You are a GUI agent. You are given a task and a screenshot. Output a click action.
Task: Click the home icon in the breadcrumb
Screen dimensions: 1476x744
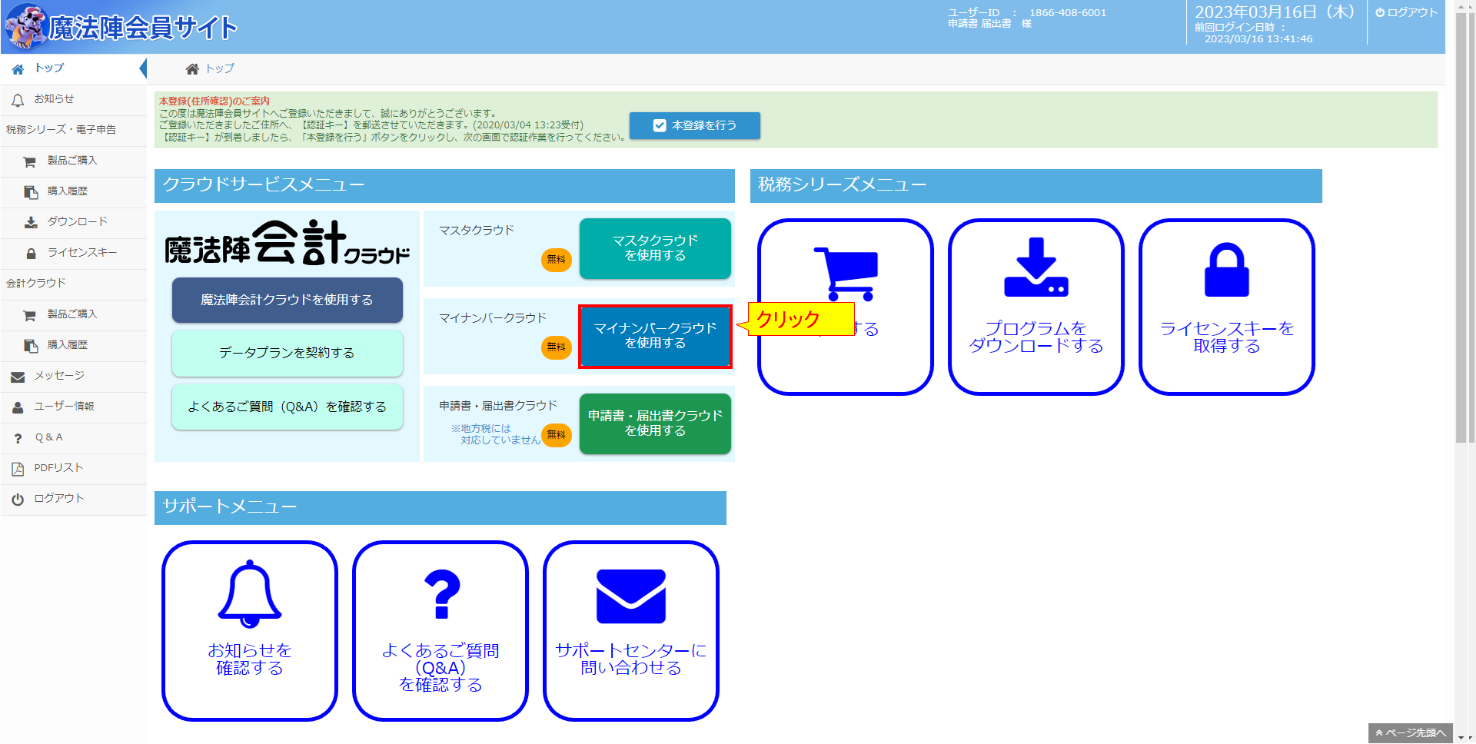coord(192,69)
